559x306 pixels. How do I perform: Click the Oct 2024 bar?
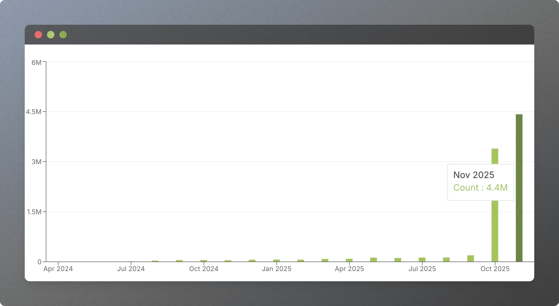[203, 261]
